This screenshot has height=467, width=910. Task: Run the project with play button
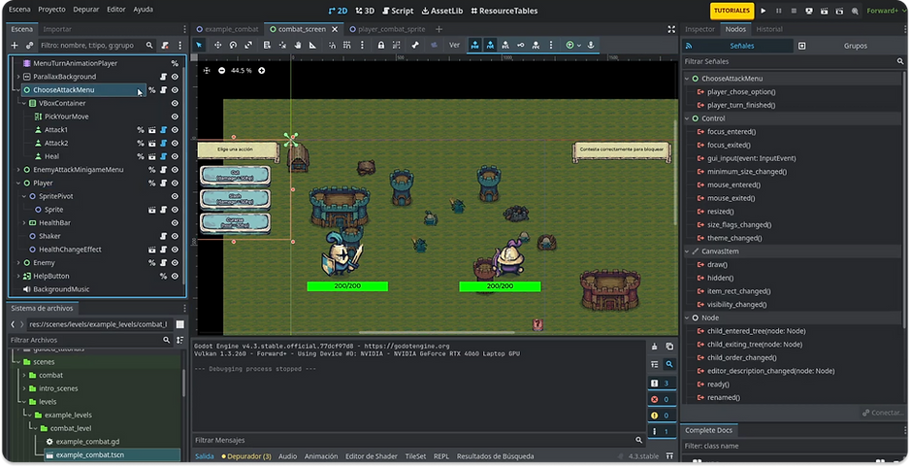click(x=764, y=11)
